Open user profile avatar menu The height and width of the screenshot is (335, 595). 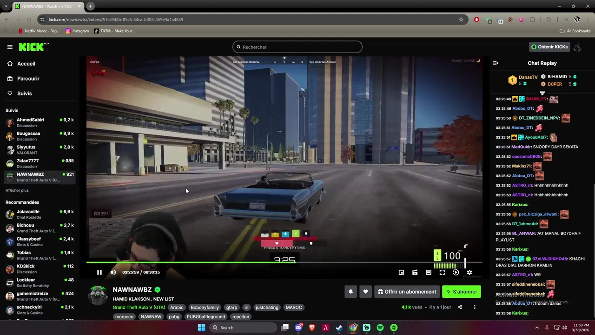click(x=578, y=47)
